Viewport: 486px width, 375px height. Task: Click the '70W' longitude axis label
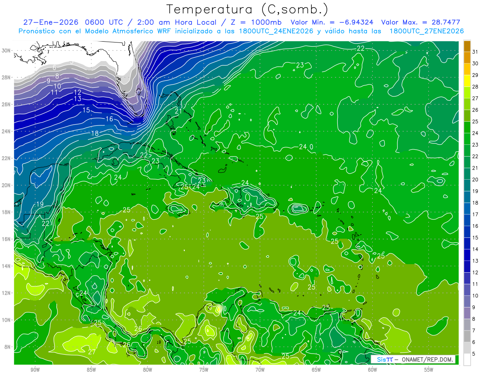point(260,370)
